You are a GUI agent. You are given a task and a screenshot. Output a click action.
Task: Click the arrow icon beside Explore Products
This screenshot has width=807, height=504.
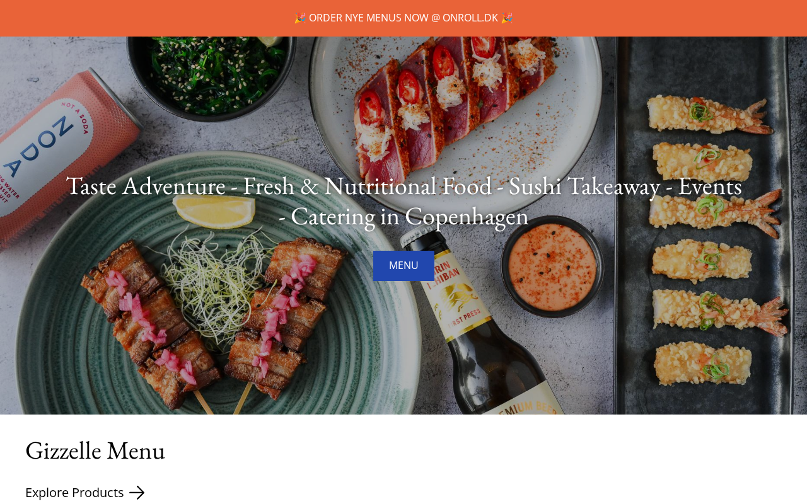click(x=137, y=493)
